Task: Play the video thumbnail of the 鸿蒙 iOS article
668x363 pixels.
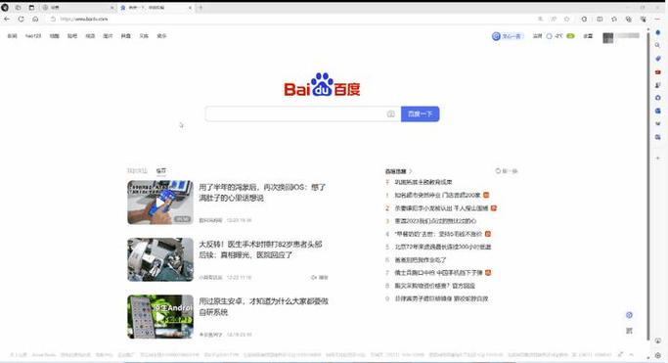Action: click(x=160, y=203)
